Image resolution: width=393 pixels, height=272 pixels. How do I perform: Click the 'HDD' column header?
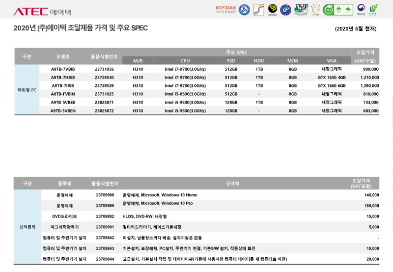[x=259, y=60]
